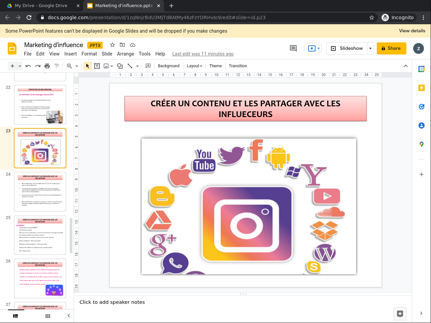Click the zoom magnifier tool

[x=69, y=66]
